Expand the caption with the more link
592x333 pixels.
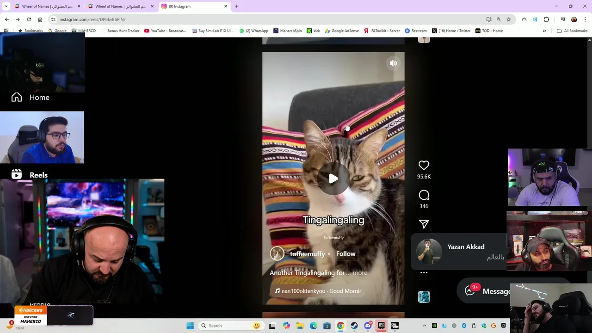click(360, 273)
